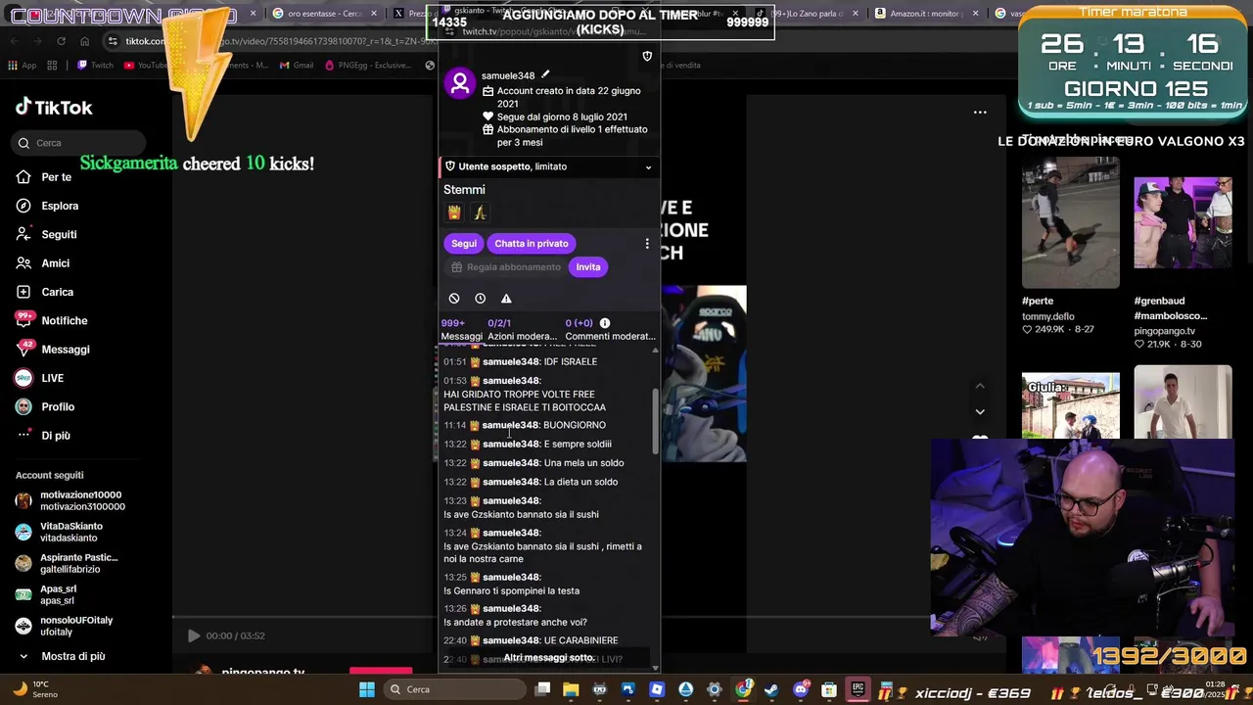Click 'Altri messaggi sotto.' banner
This screenshot has height=705, width=1253.
point(549,658)
